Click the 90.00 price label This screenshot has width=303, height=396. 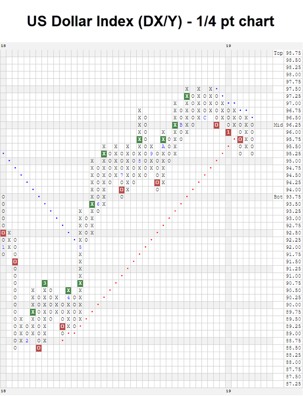[293, 304]
